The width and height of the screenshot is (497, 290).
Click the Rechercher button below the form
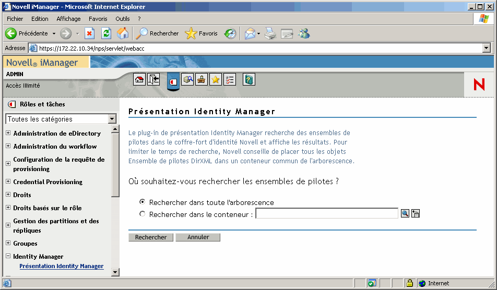(151, 237)
